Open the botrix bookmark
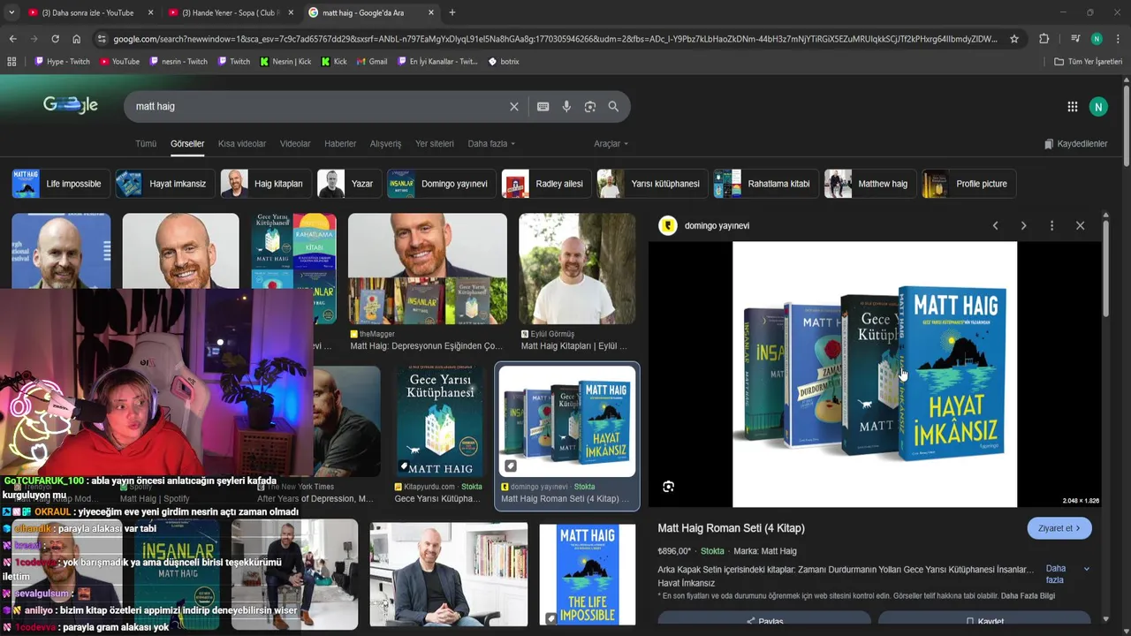The image size is (1131, 636). [x=504, y=62]
